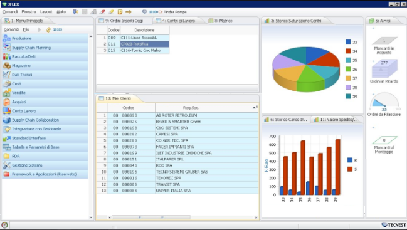The image size is (407, 230).
Task: Switch to the 8: Matrice tab
Action: click(x=221, y=21)
